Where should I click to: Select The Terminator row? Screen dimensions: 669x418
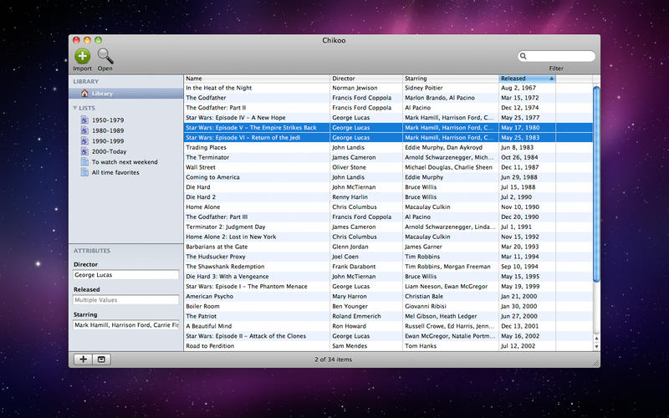388,157
